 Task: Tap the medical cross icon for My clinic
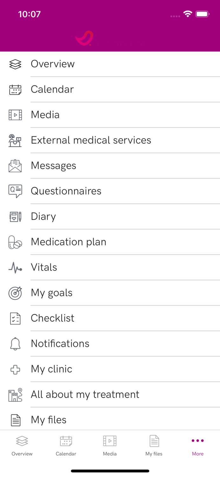tap(15, 370)
